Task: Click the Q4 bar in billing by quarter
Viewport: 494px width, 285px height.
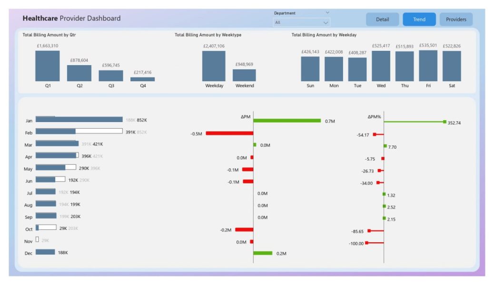Action: point(143,79)
